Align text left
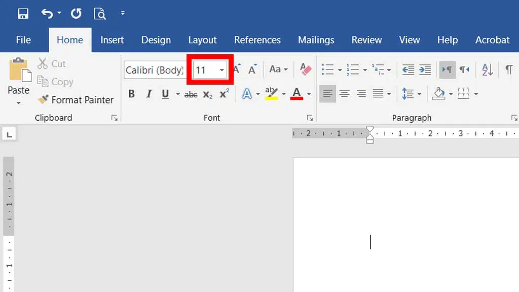 point(328,94)
